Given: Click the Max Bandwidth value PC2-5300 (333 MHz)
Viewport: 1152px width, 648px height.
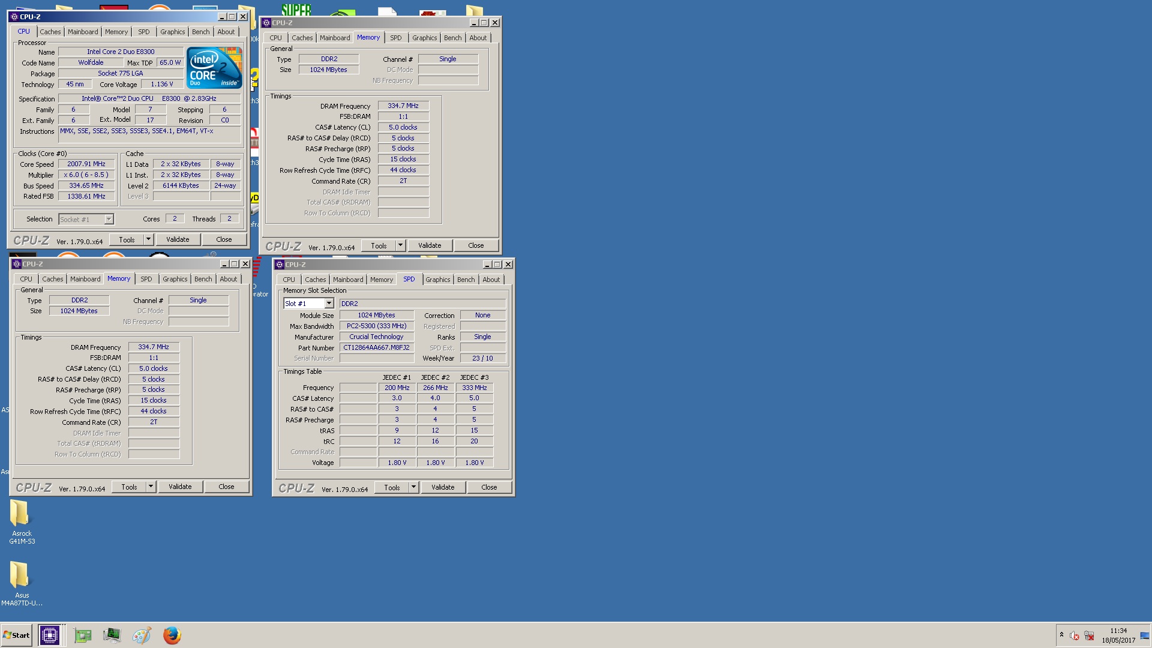Looking at the screenshot, I should click(376, 326).
